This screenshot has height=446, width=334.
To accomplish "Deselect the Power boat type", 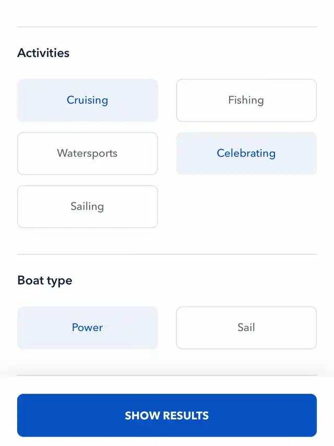I will (x=88, y=328).
